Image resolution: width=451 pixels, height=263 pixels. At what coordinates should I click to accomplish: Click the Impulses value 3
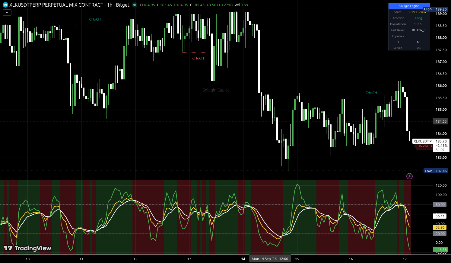(418, 36)
